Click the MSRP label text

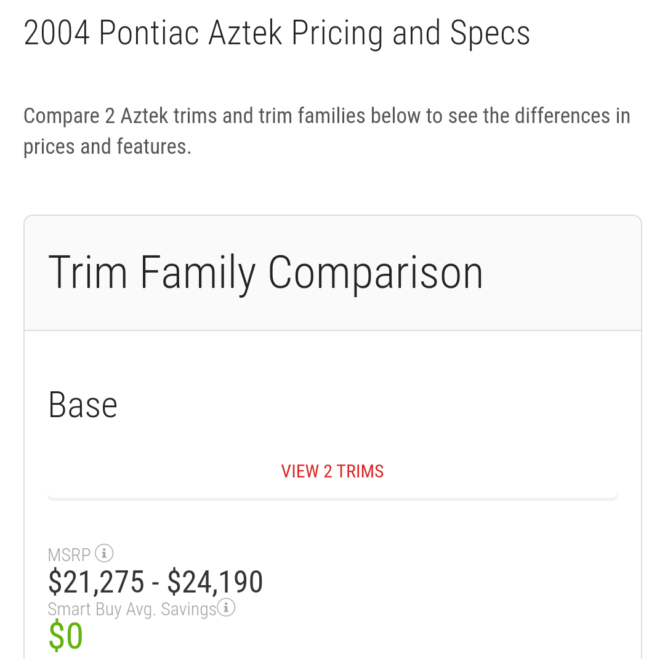pos(69,555)
